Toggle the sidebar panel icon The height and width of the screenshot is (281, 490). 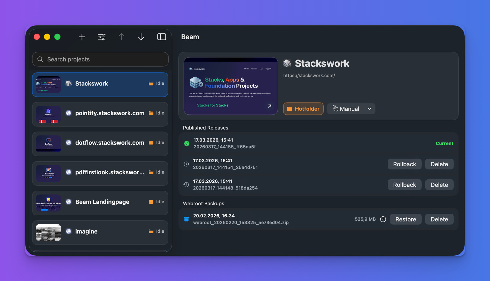[162, 37]
